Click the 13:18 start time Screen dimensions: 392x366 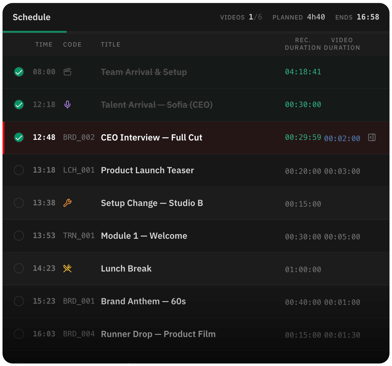tap(44, 170)
